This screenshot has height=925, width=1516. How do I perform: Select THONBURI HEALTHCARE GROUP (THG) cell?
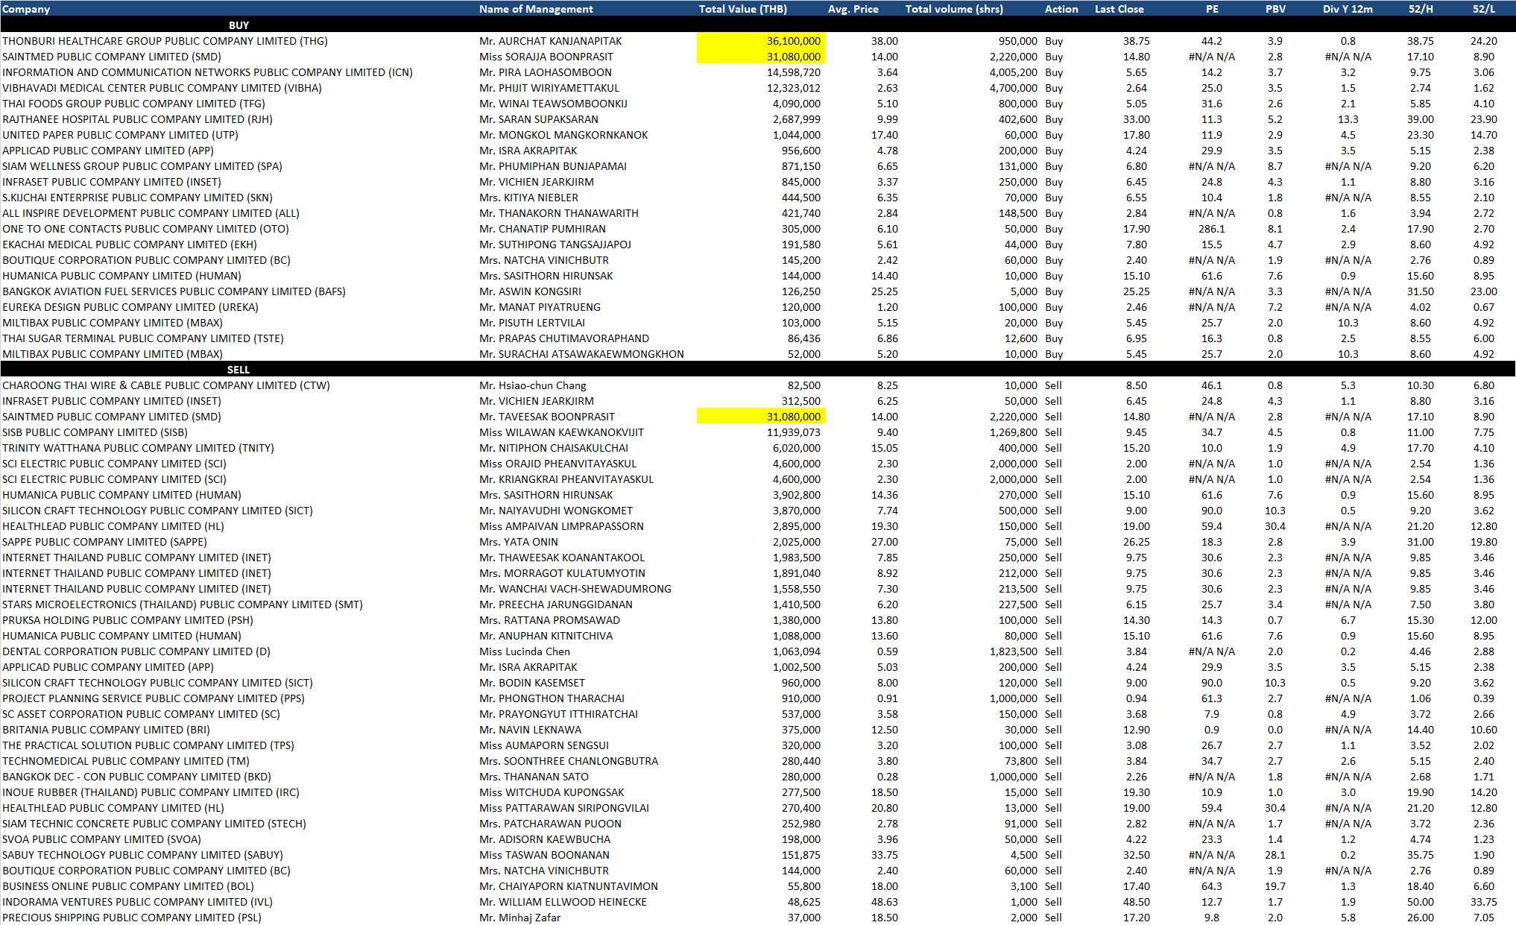(x=165, y=41)
